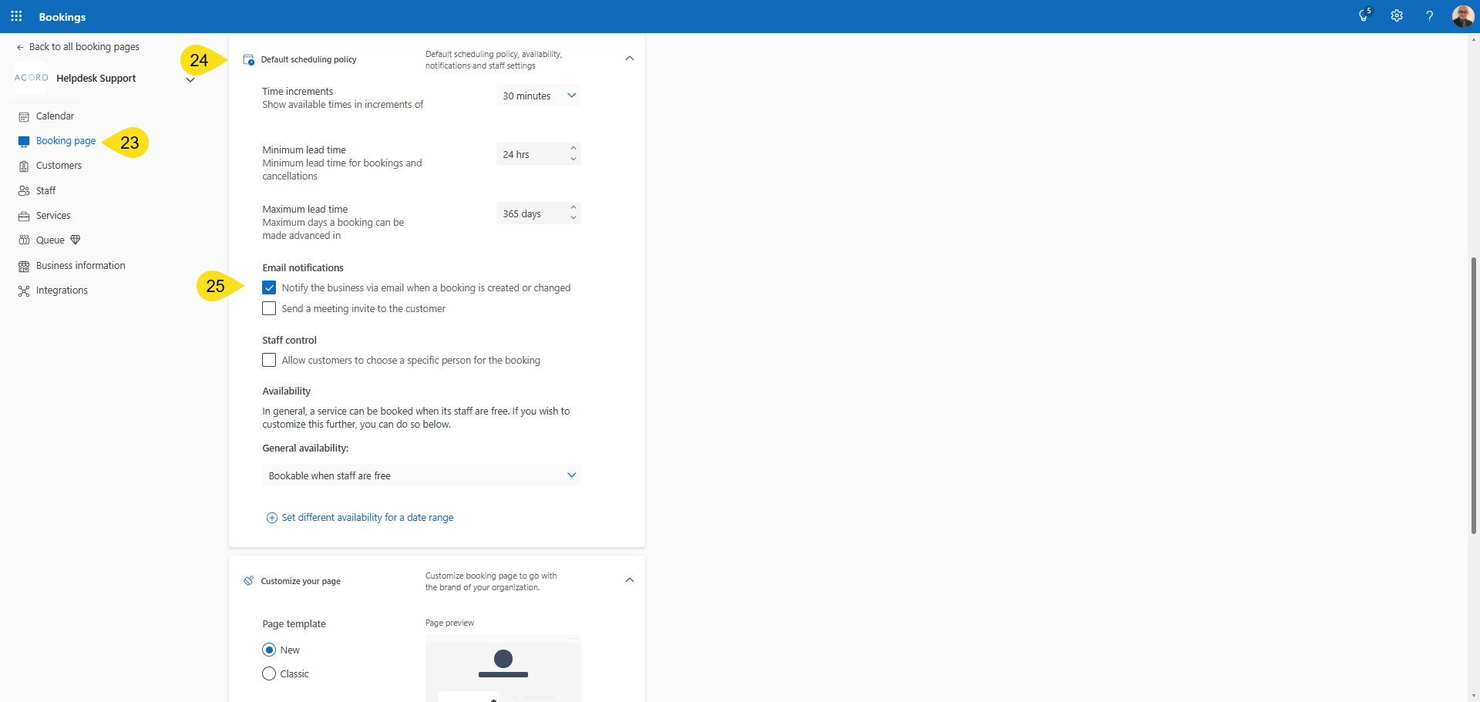Enable Send a meeting invite to customer
Image resolution: width=1480 pixels, height=702 pixels.
click(x=269, y=308)
